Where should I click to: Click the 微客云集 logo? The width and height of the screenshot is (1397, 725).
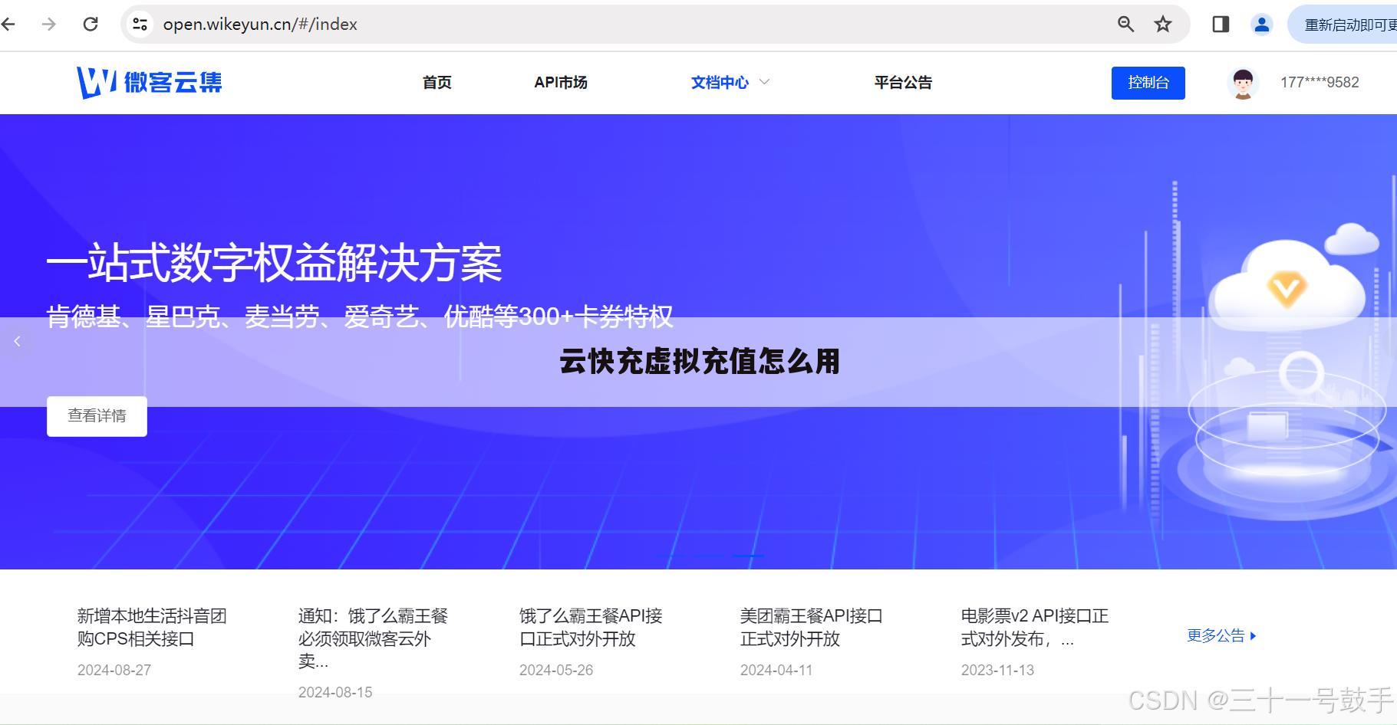[x=150, y=82]
